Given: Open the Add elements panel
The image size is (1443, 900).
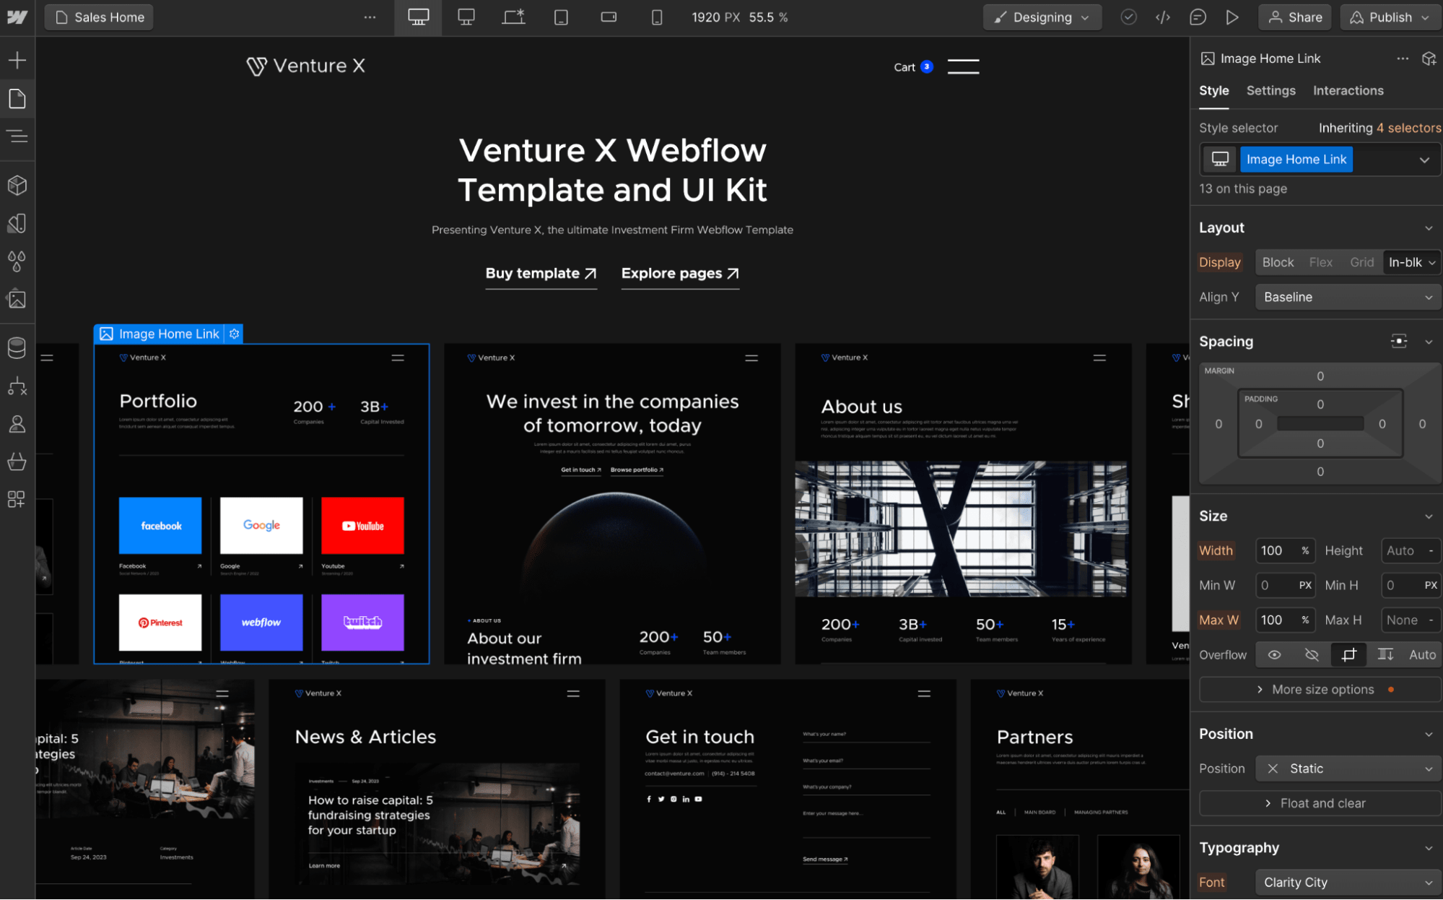Looking at the screenshot, I should [x=17, y=60].
